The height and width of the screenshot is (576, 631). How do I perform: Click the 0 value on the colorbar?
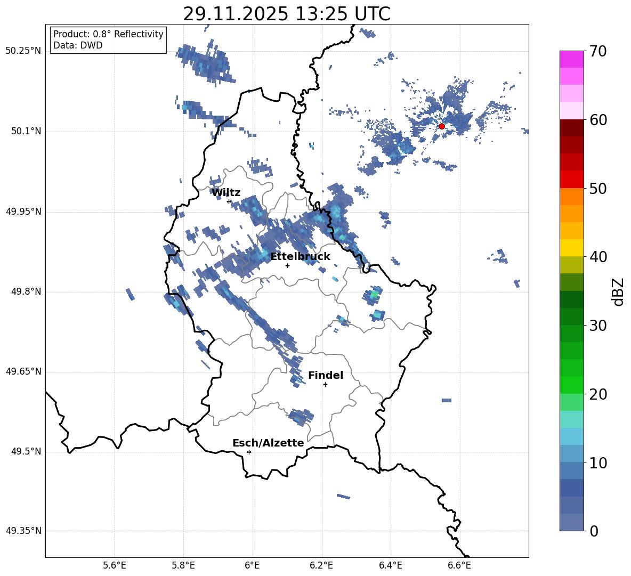[x=594, y=531]
